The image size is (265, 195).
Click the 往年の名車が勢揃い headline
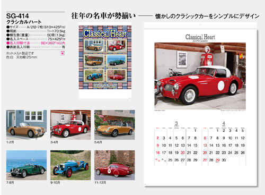click(103, 16)
